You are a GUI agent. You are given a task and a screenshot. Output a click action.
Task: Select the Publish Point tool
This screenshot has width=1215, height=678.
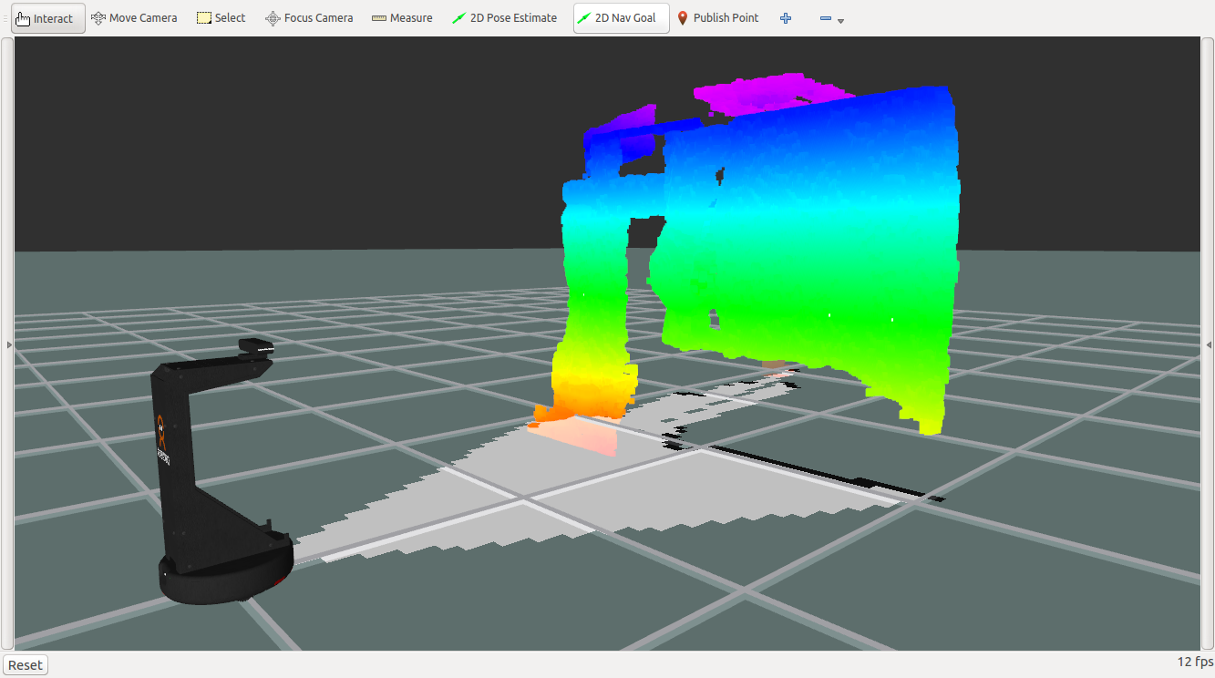coord(718,18)
